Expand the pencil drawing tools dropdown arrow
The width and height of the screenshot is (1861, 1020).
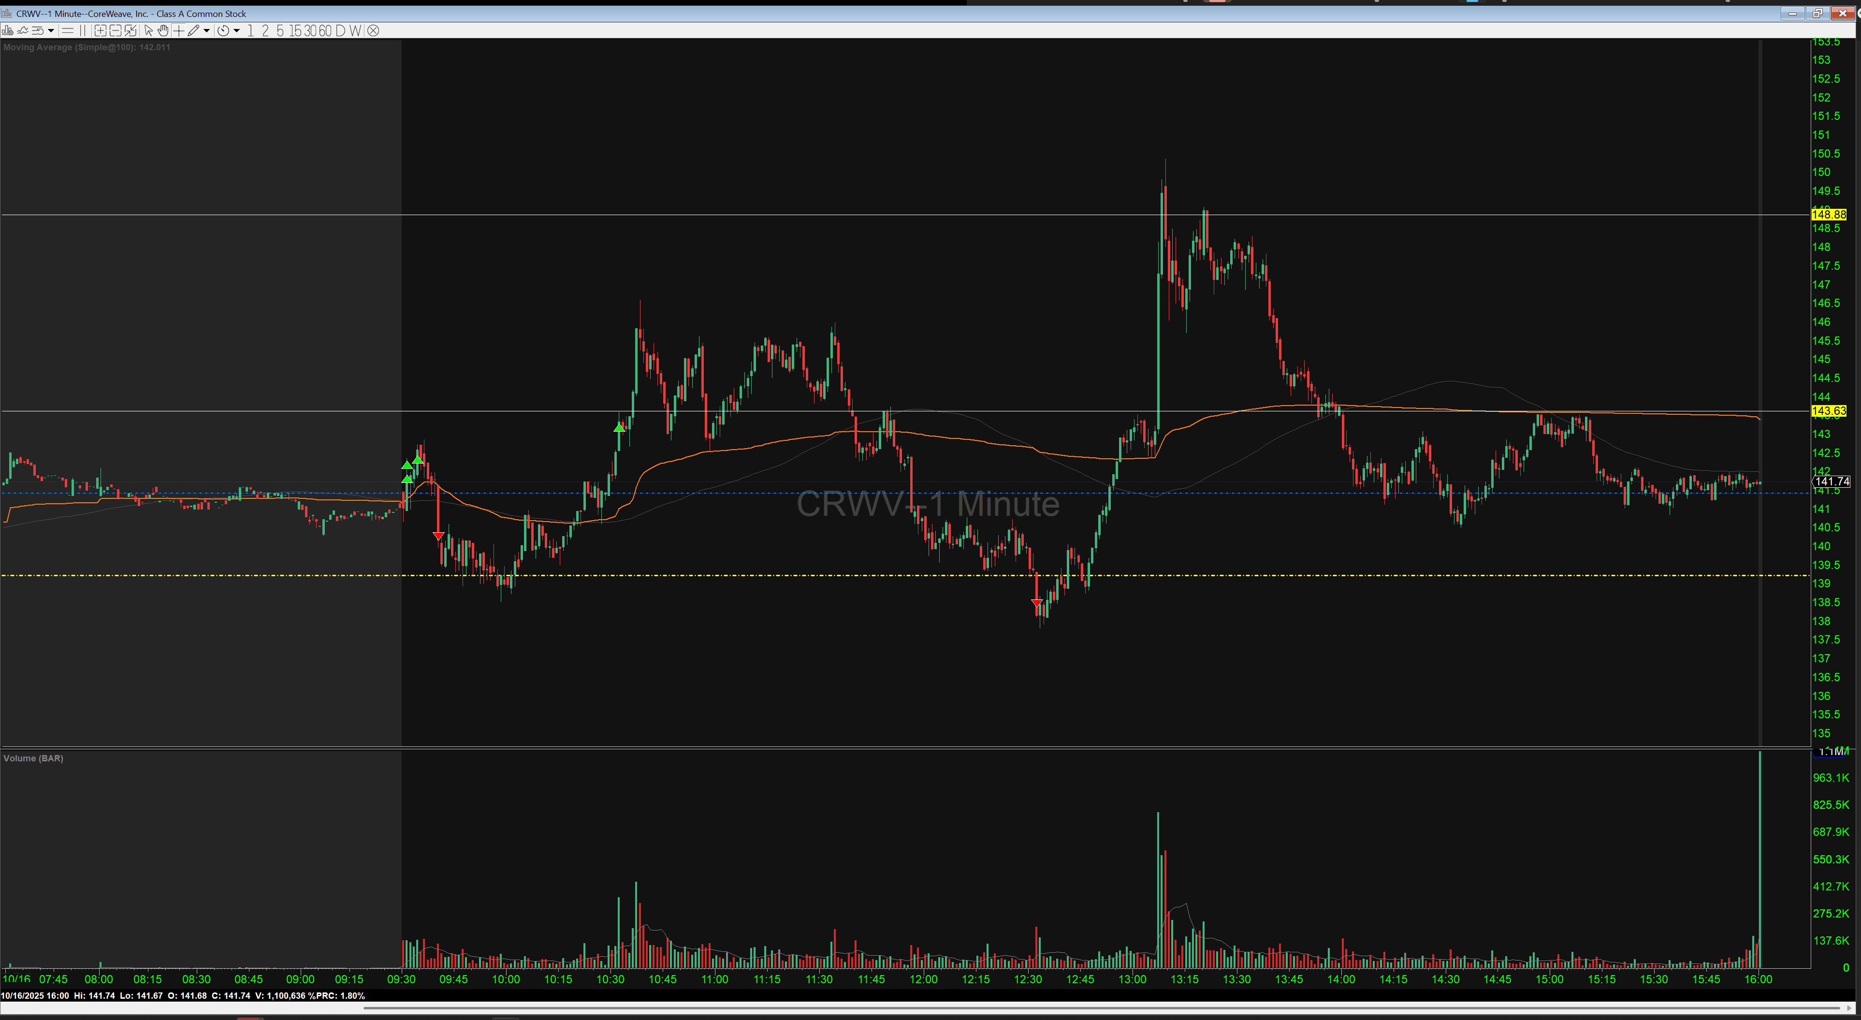[206, 30]
